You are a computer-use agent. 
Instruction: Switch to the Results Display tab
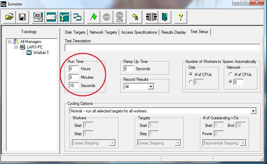[173, 32]
